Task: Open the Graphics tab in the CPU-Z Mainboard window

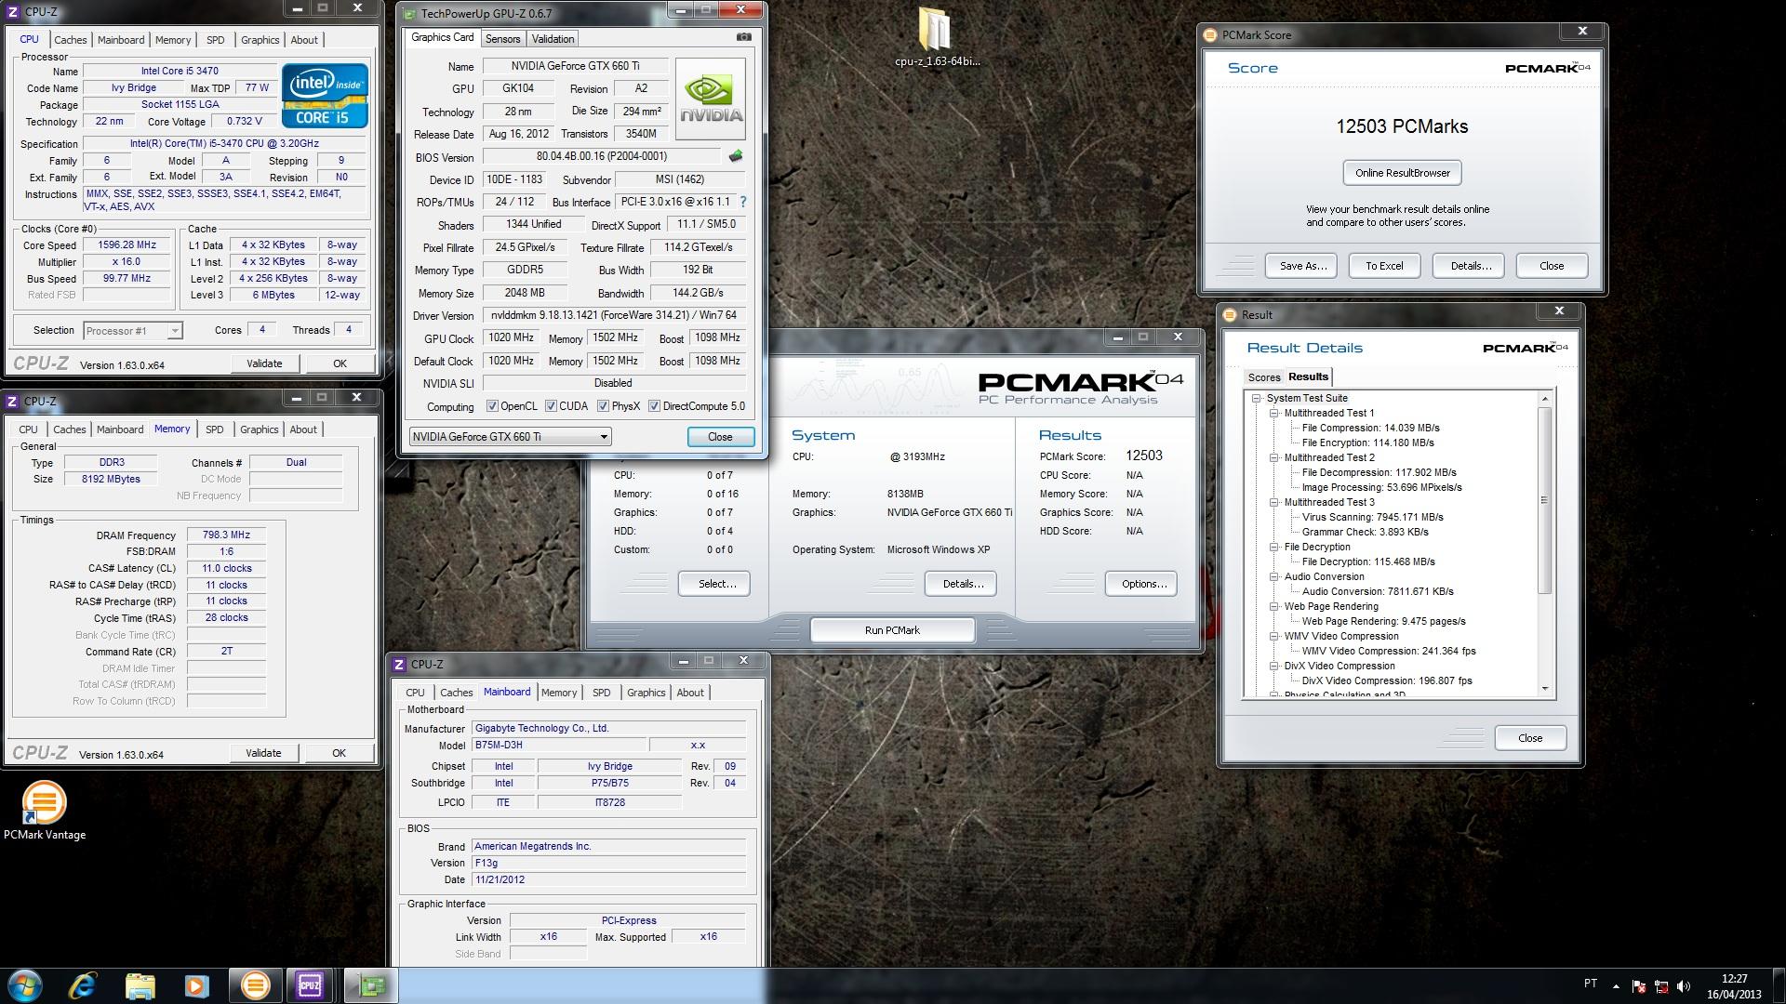Action: (646, 693)
